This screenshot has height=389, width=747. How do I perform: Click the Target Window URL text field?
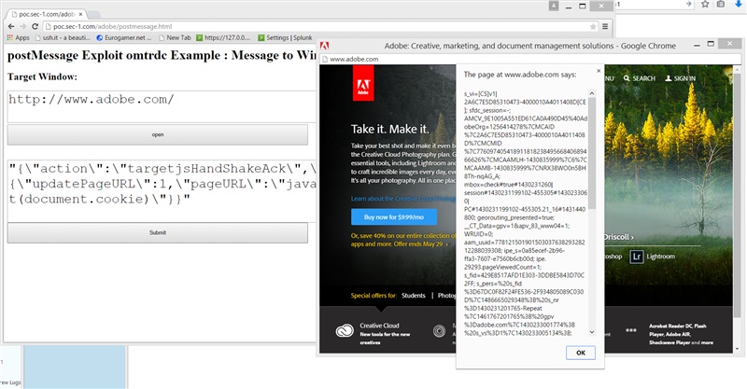click(157, 104)
